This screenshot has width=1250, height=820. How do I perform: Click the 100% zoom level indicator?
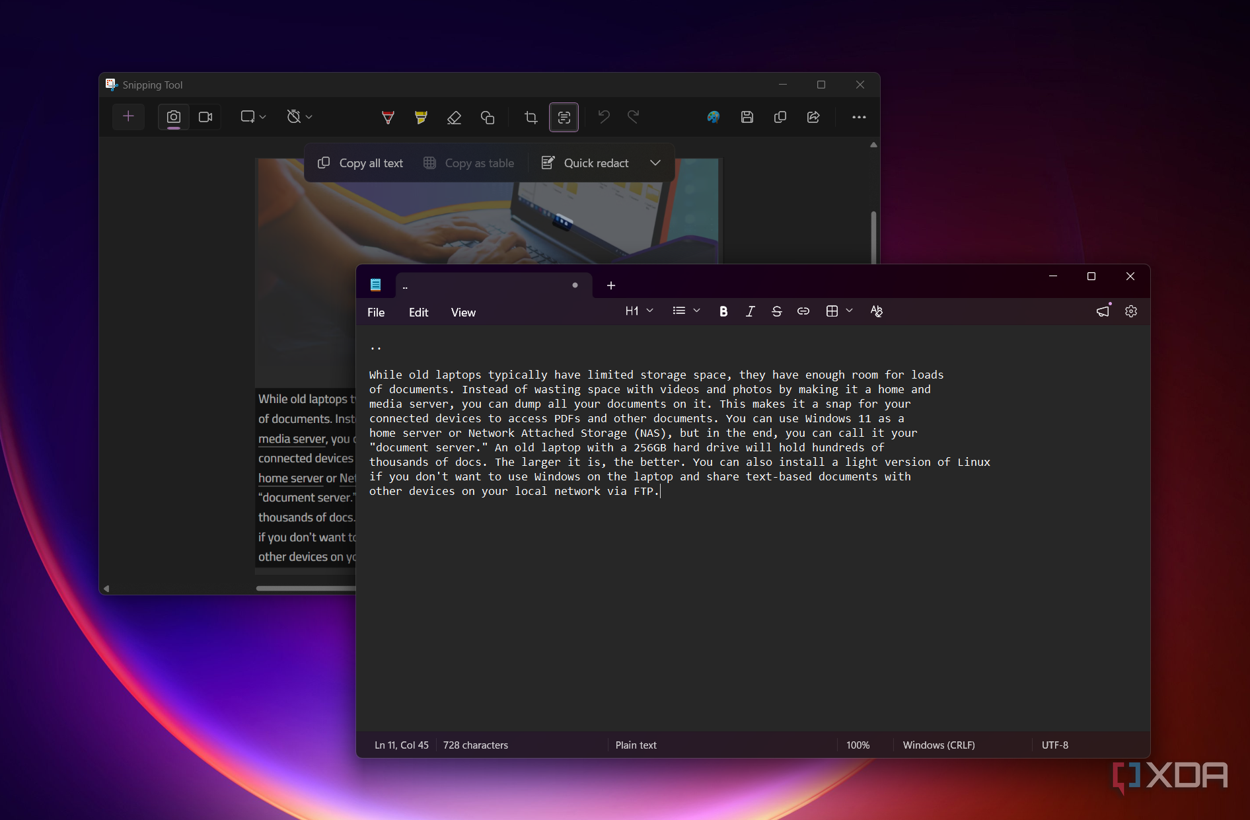pos(858,745)
